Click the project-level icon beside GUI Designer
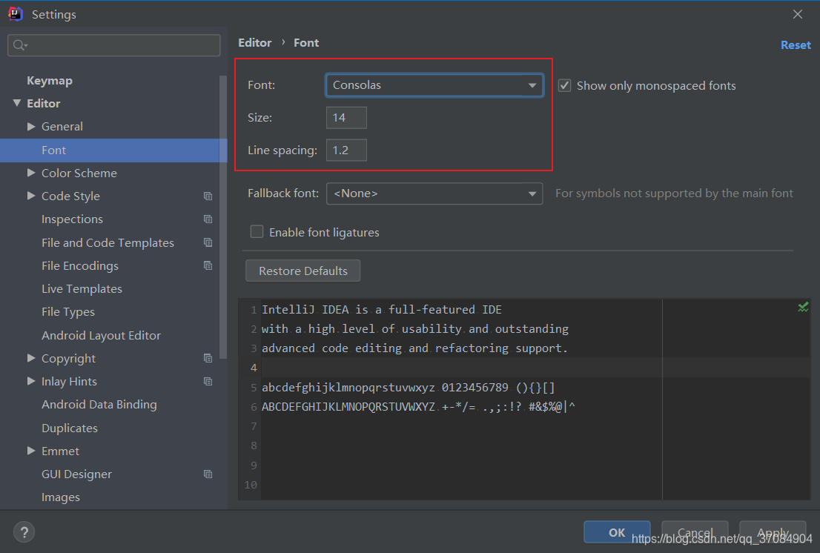This screenshot has width=820, height=553. pyautogui.click(x=208, y=474)
